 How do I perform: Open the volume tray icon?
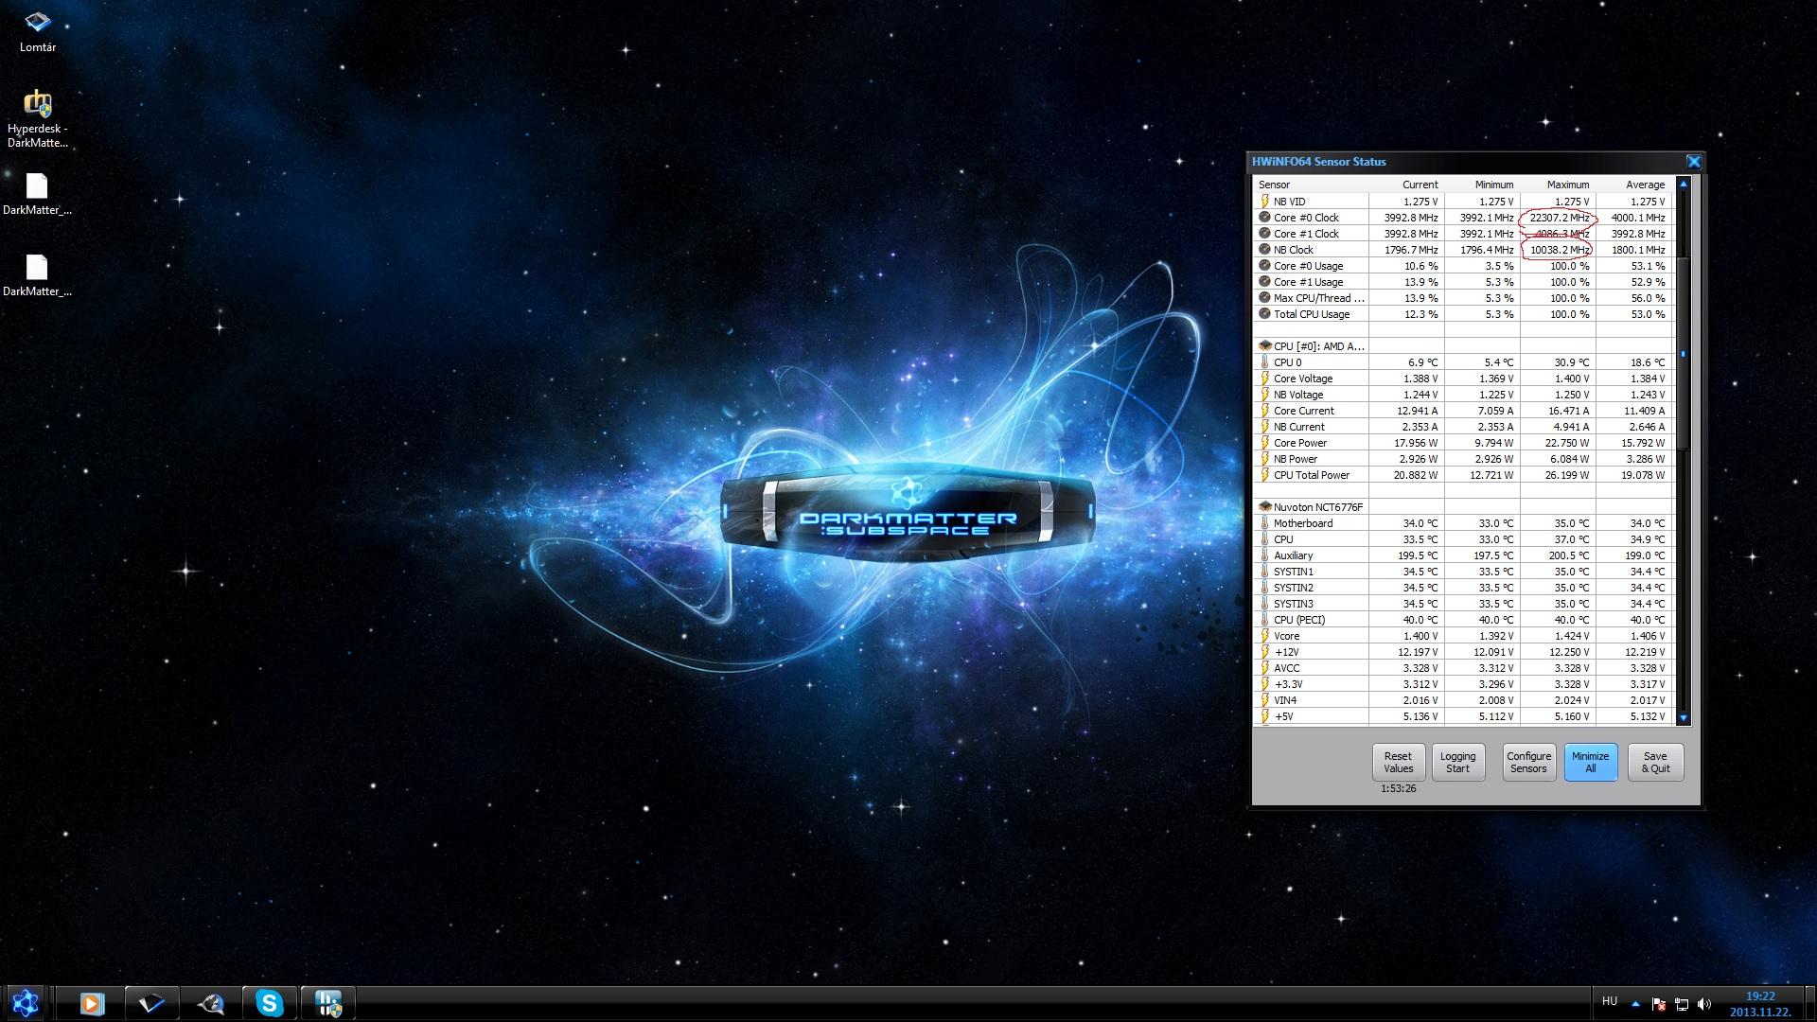[1705, 1003]
